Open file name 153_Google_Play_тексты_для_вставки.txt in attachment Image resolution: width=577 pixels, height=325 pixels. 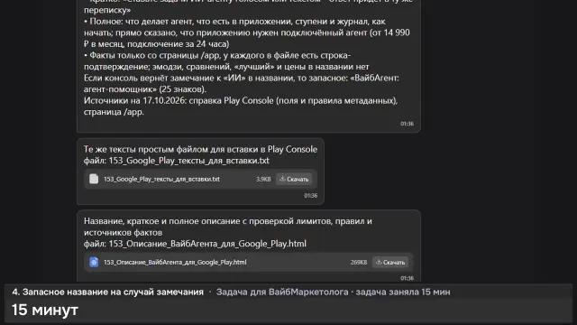point(161,179)
